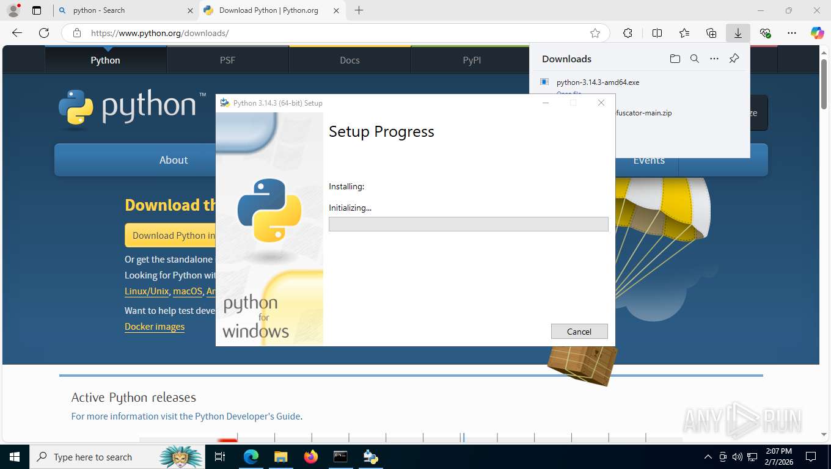Open the tab actions menu icon
The width and height of the screenshot is (831, 469).
click(x=37, y=10)
